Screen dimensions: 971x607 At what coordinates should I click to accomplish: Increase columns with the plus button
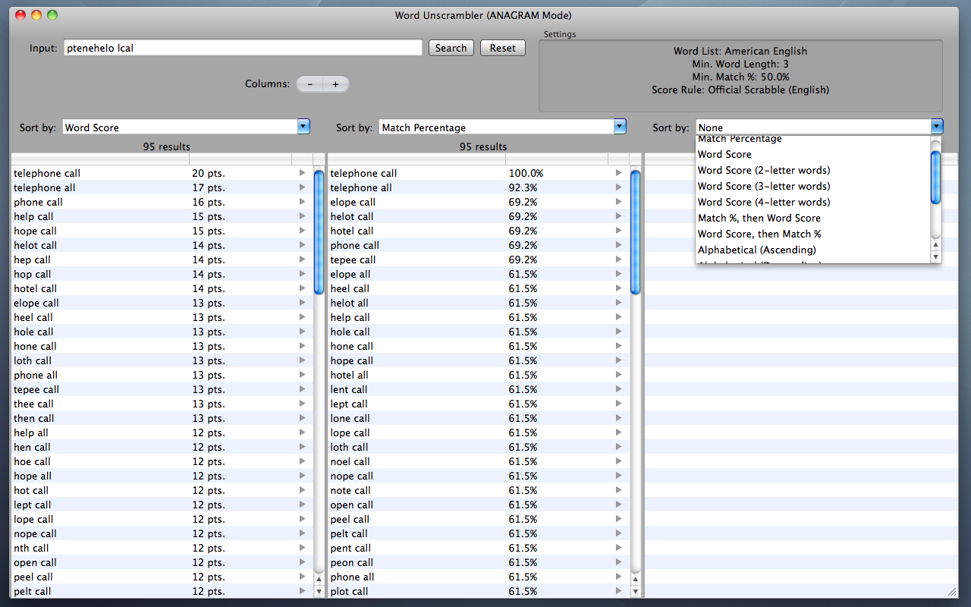point(335,84)
